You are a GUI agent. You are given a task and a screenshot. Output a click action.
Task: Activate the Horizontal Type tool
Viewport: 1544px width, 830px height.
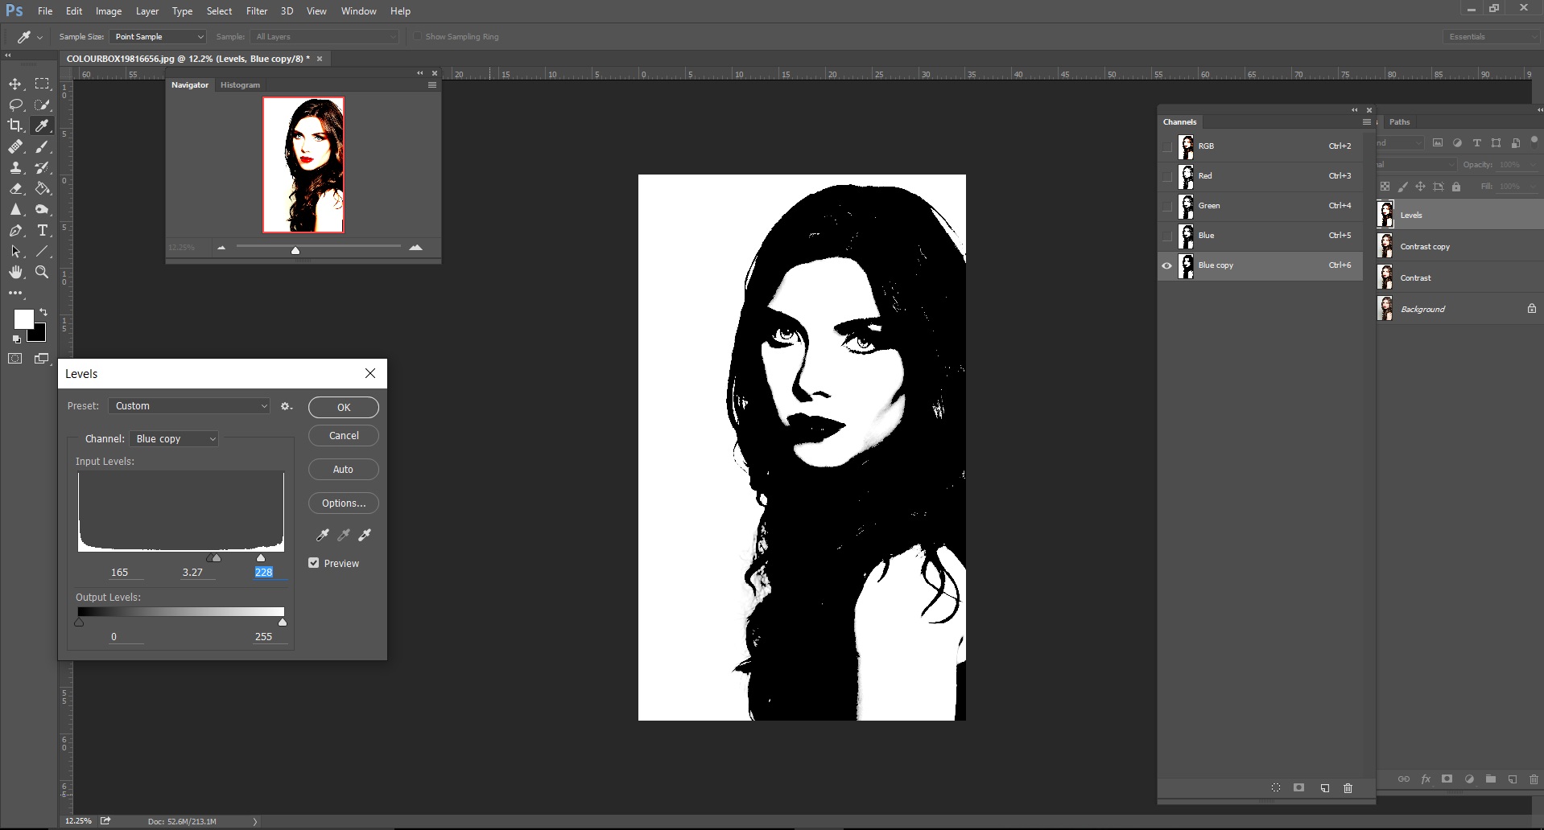pyautogui.click(x=43, y=230)
